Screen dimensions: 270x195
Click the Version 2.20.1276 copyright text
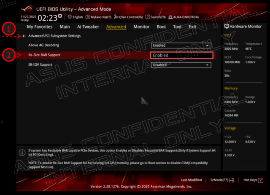coord(141,187)
